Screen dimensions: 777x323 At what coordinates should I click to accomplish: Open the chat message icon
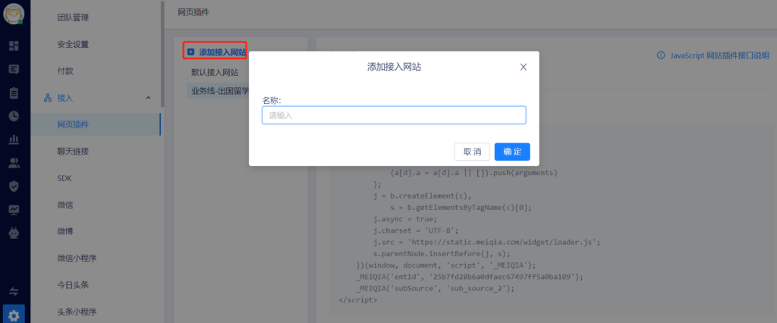tap(14, 69)
